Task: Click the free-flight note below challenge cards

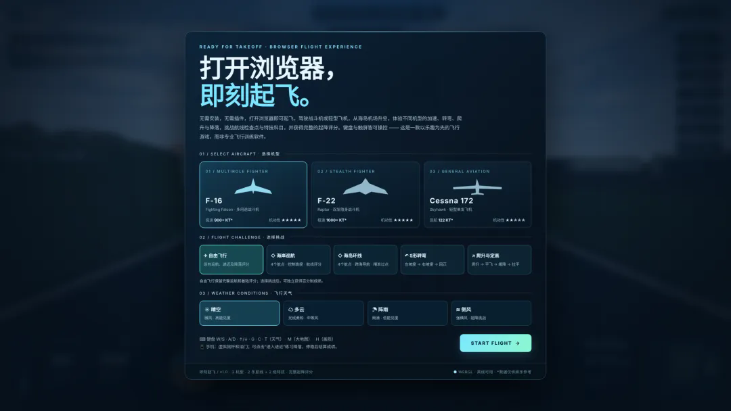Action: [261, 281]
